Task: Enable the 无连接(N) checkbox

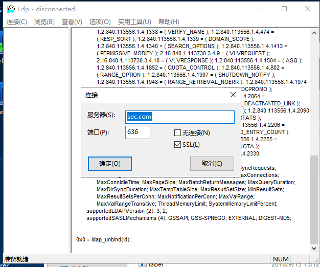Action: 178,133
